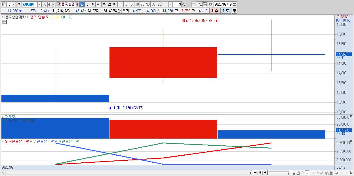354x176 pixels.
Task: Click the stop playback button
Action: pyautogui.click(x=260, y=173)
